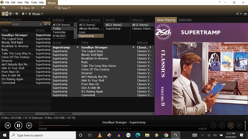This screenshot has height=139, width=248.
Task: Pause the current track
Action: pyautogui.click(x=18, y=125)
